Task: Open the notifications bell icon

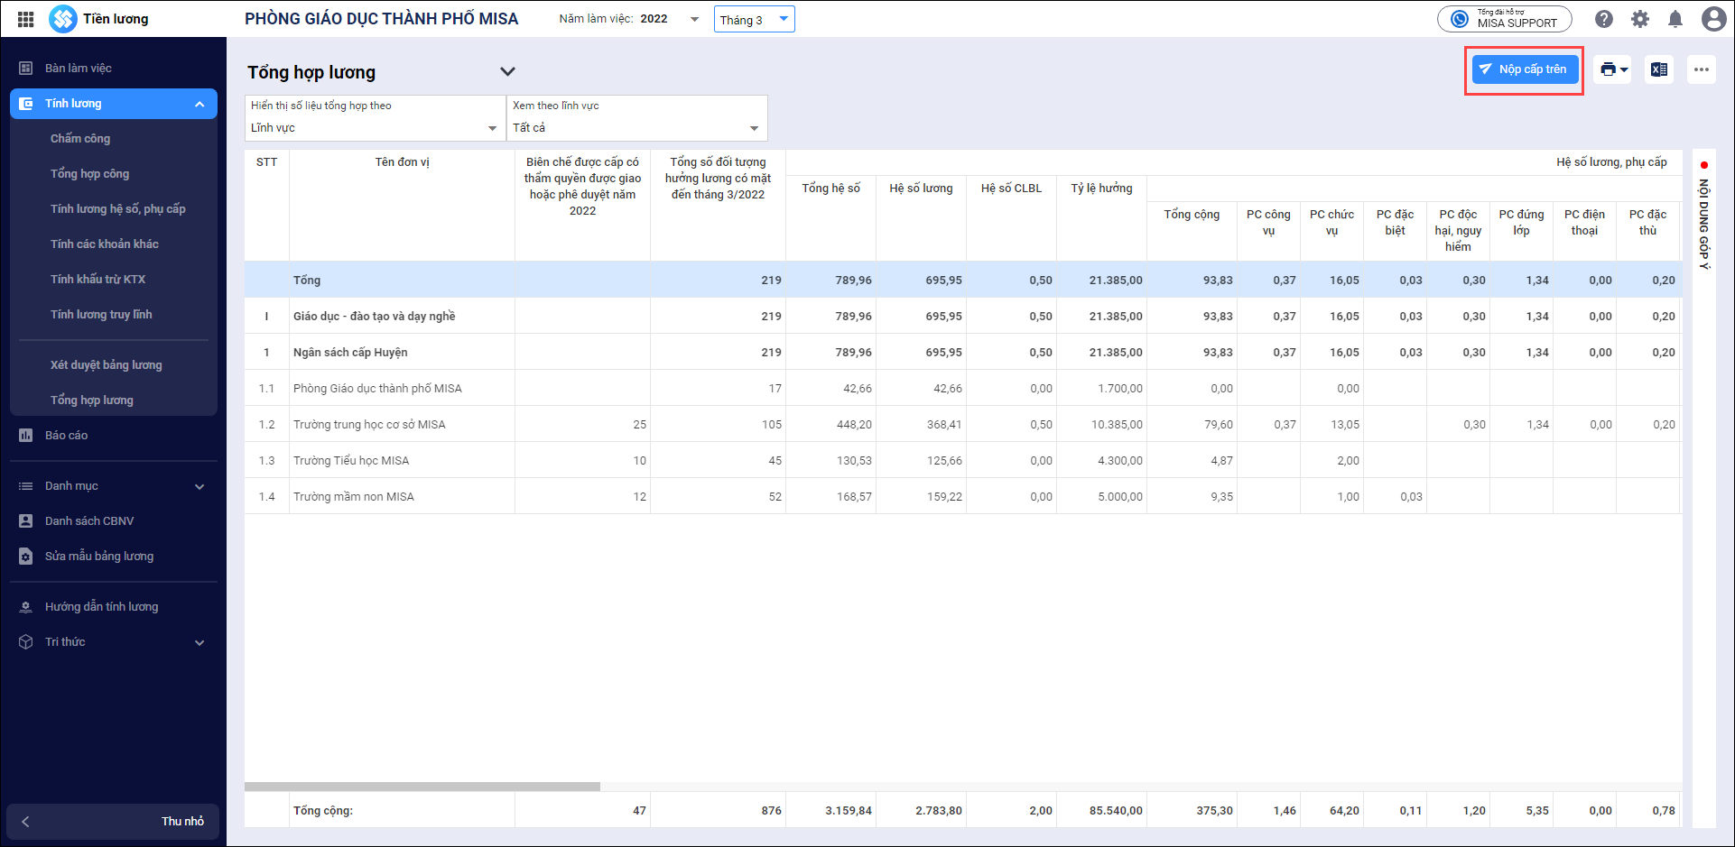Action: pyautogui.click(x=1675, y=19)
